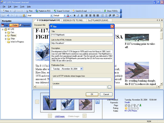The width and height of the screenshot is (164, 123).
Task: Click the green arrow TODO flag icon
Action: pos(140,105)
